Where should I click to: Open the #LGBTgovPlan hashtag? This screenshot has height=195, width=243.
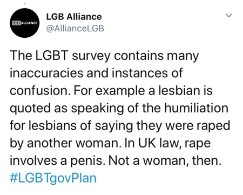[53, 178]
